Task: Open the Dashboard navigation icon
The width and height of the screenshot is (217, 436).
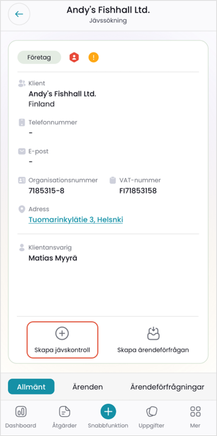Action: tap(21, 412)
